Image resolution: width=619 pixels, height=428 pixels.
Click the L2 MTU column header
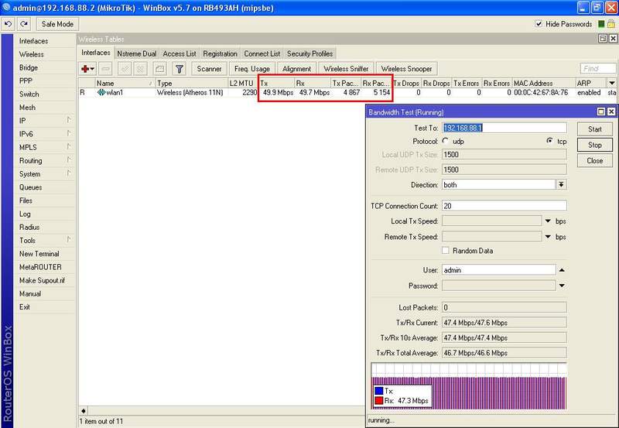(x=243, y=83)
